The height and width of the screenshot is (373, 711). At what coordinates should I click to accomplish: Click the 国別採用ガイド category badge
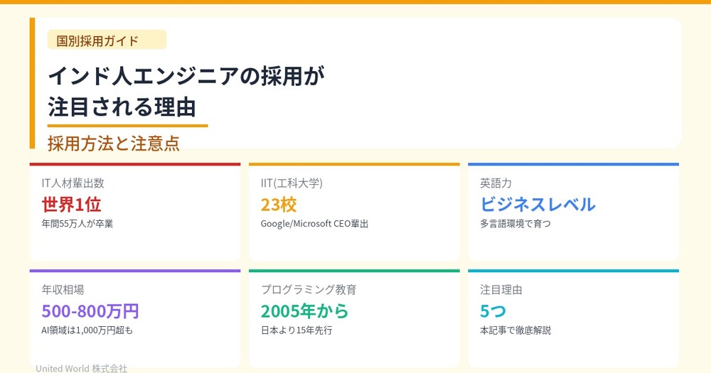tap(107, 39)
